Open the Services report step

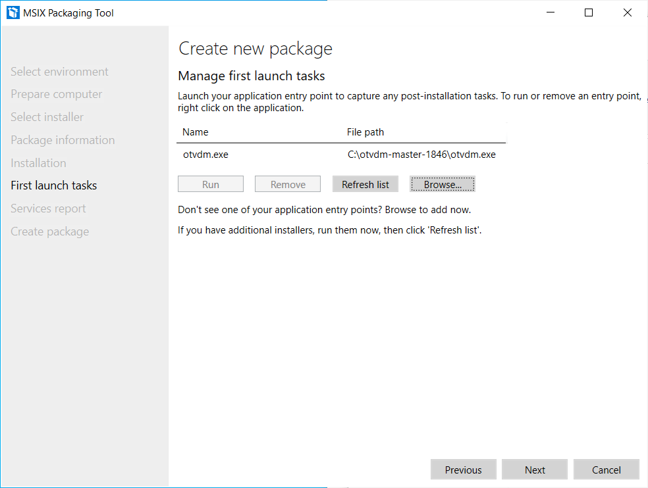pos(48,208)
